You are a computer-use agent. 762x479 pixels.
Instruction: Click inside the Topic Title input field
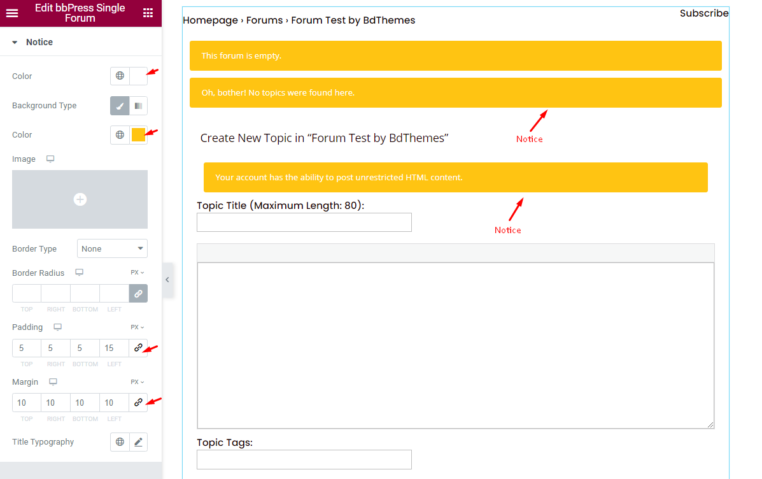tap(304, 222)
